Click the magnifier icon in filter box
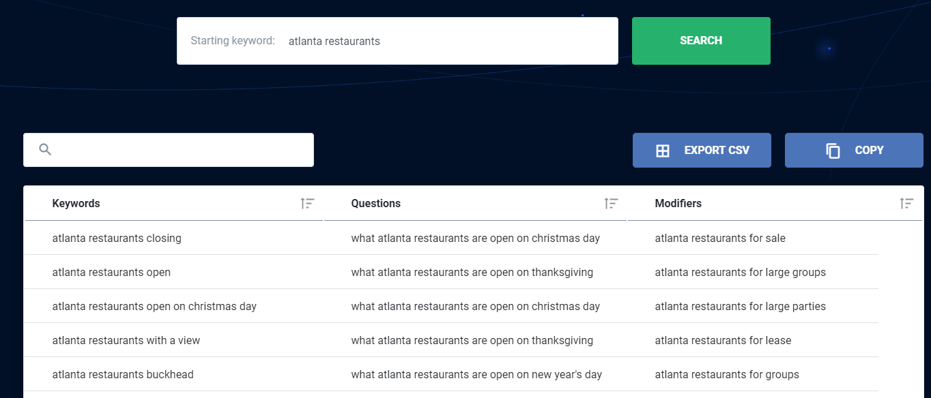This screenshot has width=931, height=398. coord(45,150)
